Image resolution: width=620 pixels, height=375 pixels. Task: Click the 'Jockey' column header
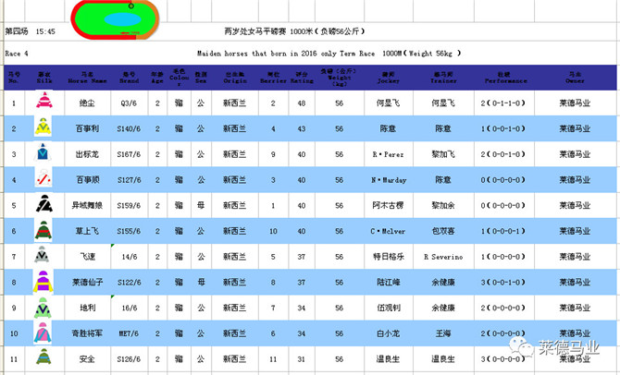click(x=389, y=78)
